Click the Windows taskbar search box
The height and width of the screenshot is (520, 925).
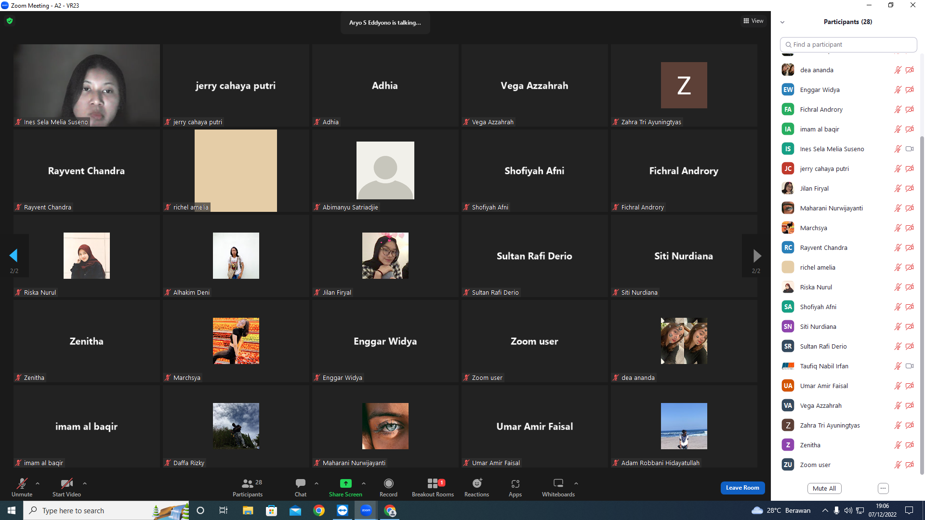[x=106, y=510]
